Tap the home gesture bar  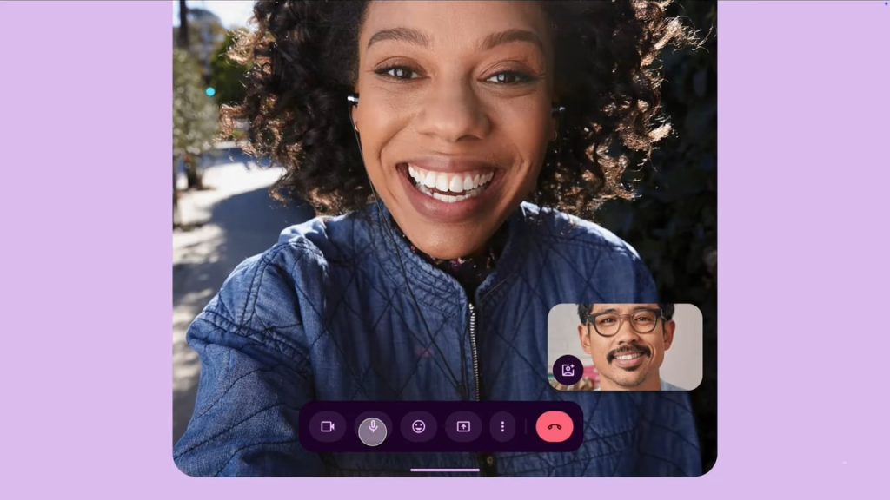point(444,470)
